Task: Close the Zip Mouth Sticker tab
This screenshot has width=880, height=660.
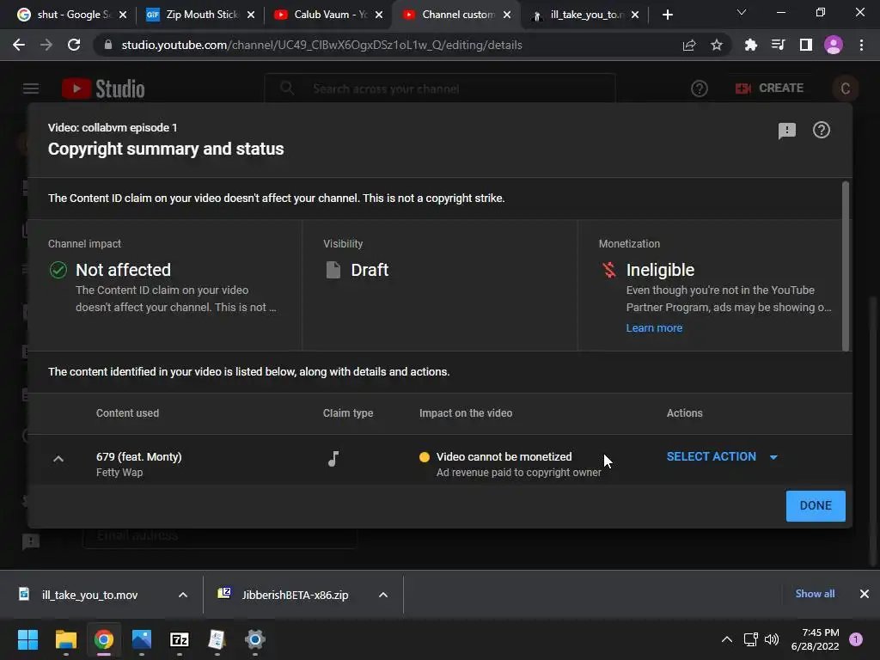Action: tap(251, 15)
